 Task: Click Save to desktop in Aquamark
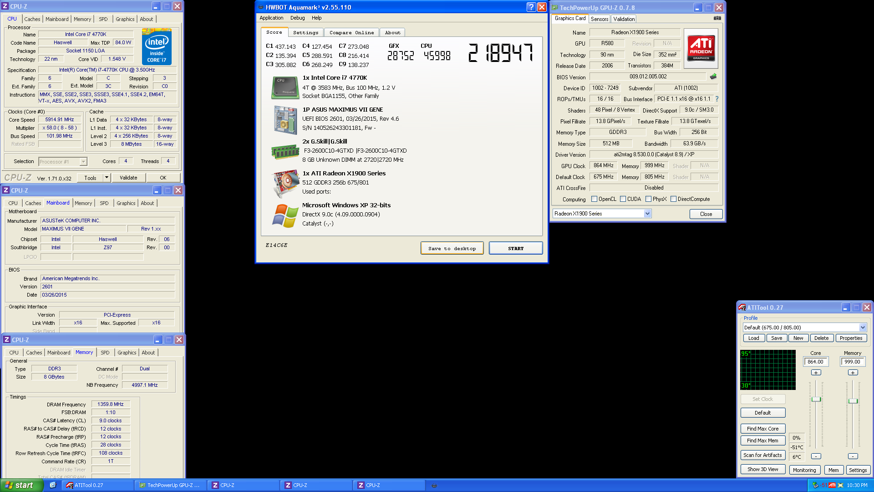point(452,248)
